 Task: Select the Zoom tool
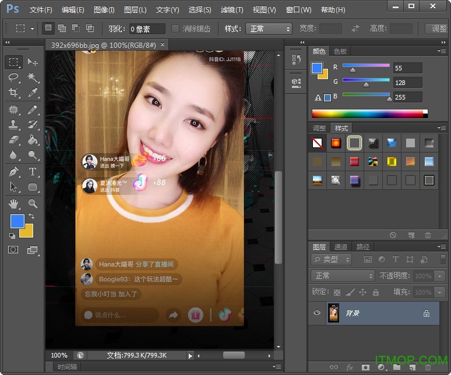tap(33, 204)
